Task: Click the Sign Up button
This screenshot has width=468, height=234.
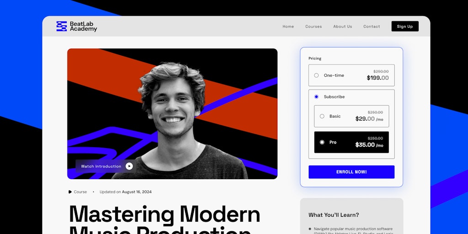Action: coord(405,26)
